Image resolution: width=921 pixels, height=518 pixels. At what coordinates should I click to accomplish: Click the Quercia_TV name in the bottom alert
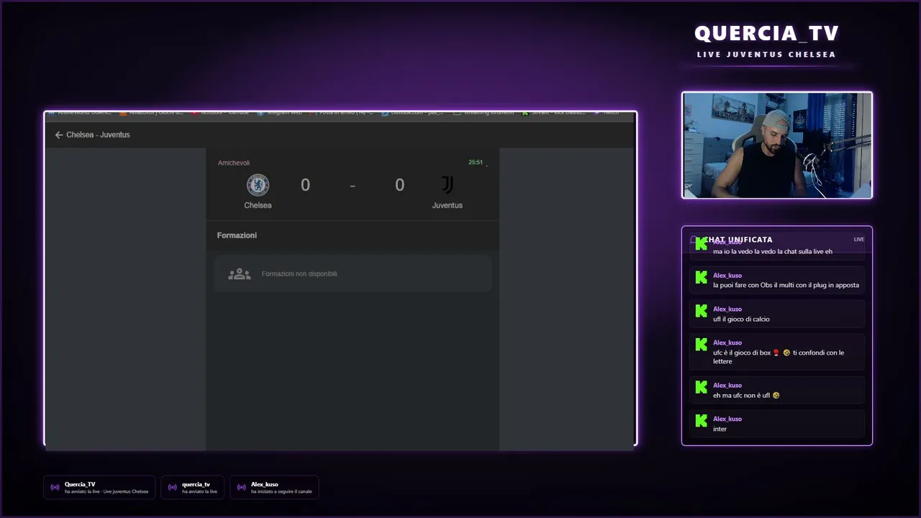(x=80, y=484)
